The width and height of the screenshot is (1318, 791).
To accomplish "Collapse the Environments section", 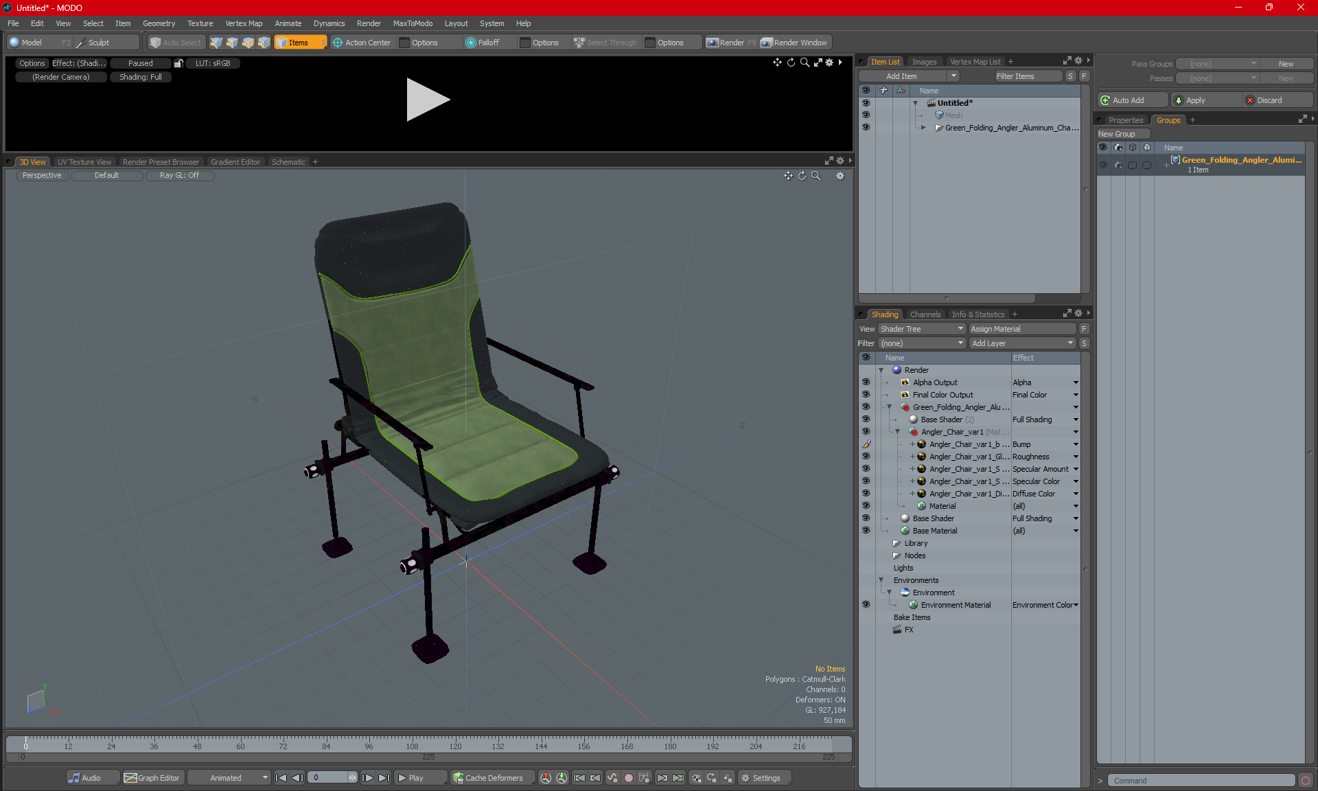I will [881, 580].
